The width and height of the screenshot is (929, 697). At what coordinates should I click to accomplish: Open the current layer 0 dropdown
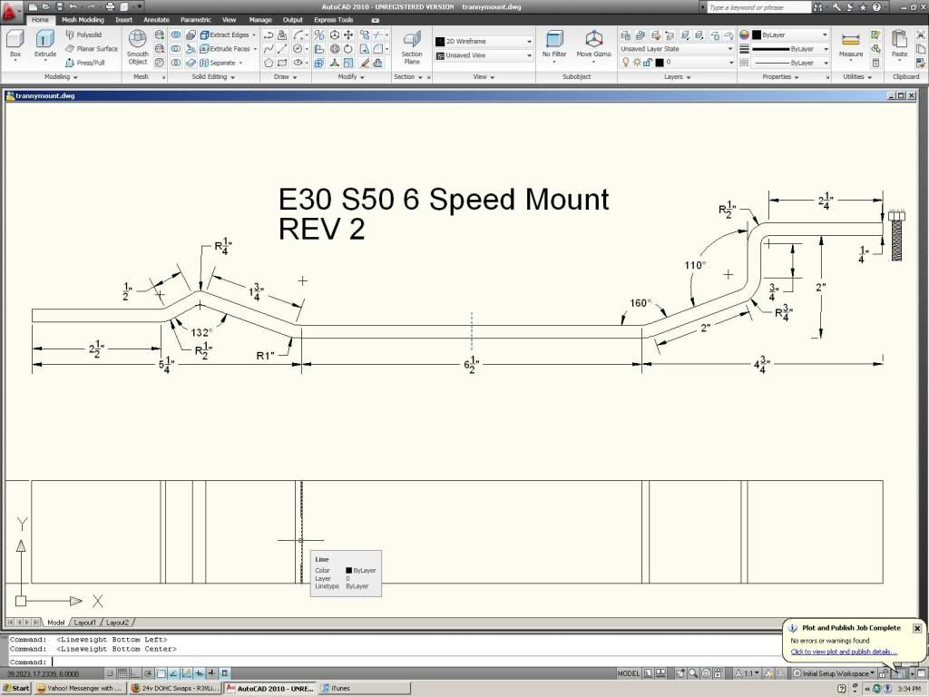coord(676,63)
